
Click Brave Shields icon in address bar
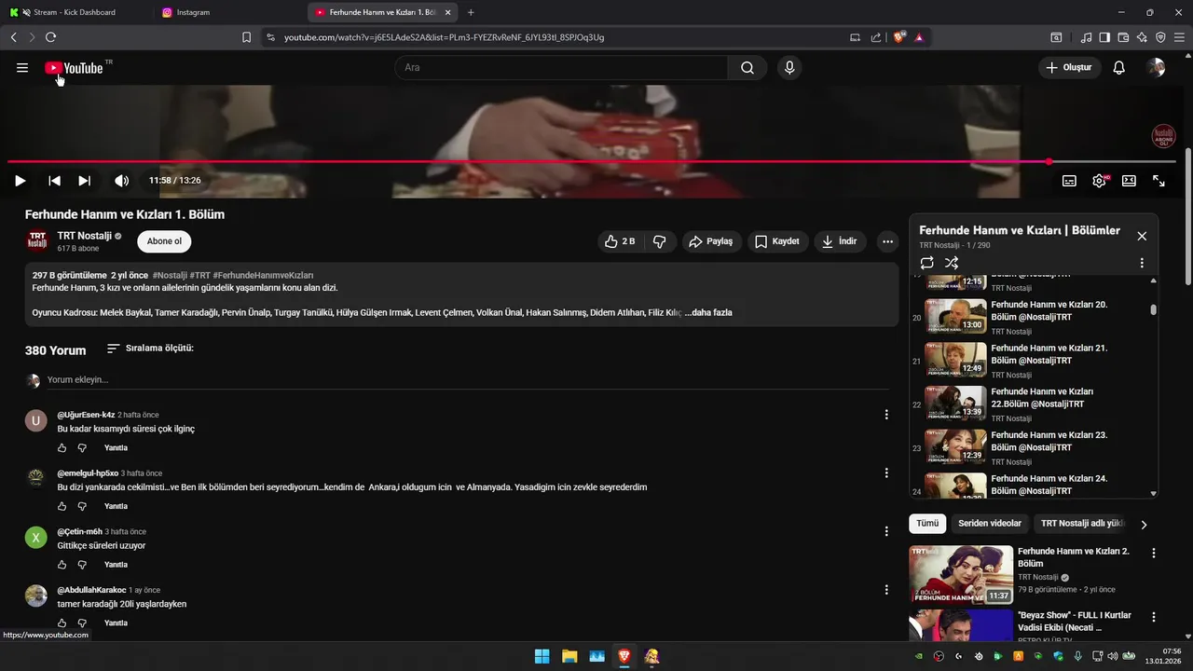tap(899, 37)
